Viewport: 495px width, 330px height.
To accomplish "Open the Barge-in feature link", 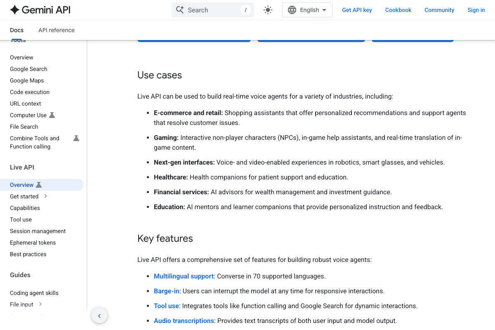I will [x=166, y=291].
